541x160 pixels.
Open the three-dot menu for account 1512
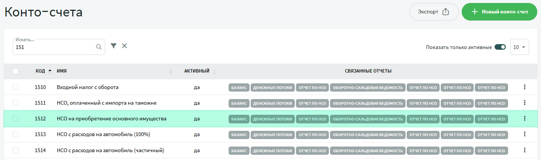tap(524, 119)
